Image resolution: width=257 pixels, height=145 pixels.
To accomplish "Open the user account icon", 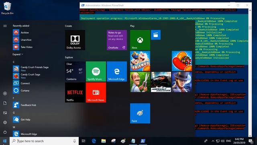I will tap(5, 93).
